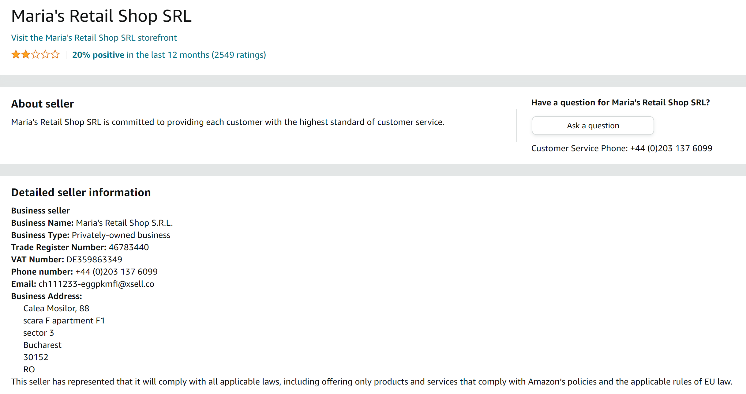Click the third empty rating star
The image size is (746, 394).
[x=36, y=54]
